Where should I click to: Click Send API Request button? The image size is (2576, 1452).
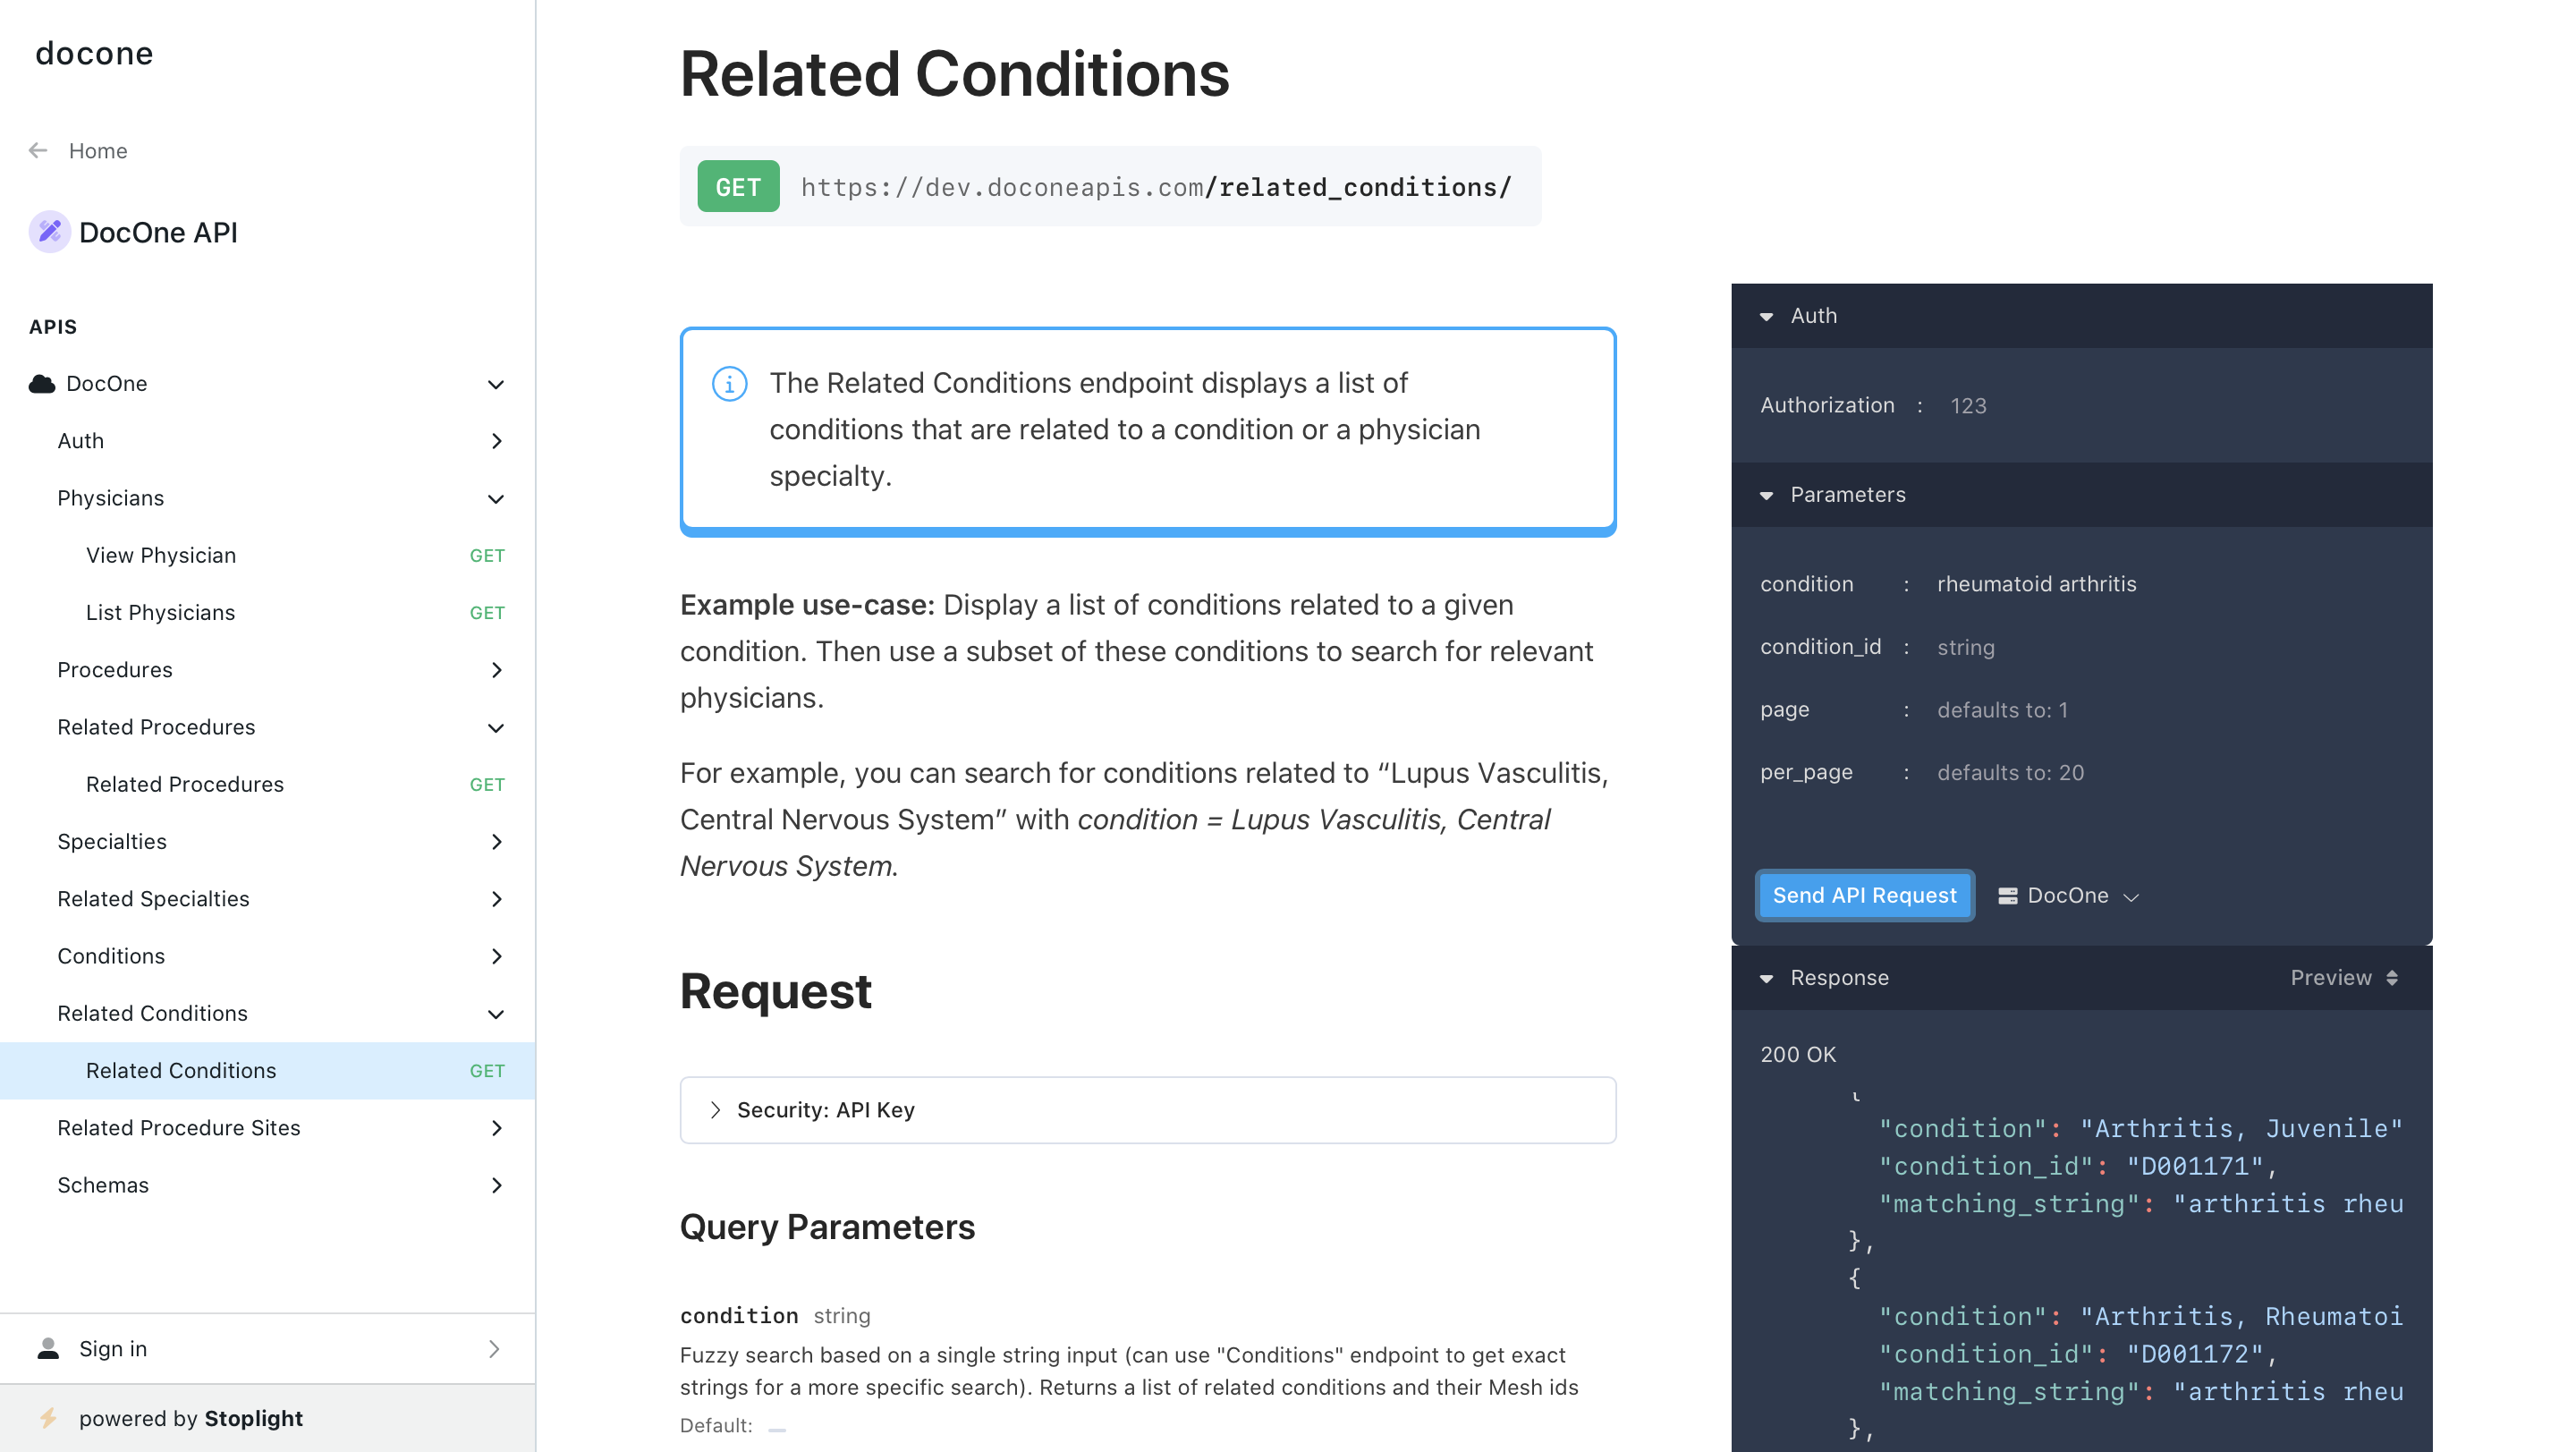1864,896
